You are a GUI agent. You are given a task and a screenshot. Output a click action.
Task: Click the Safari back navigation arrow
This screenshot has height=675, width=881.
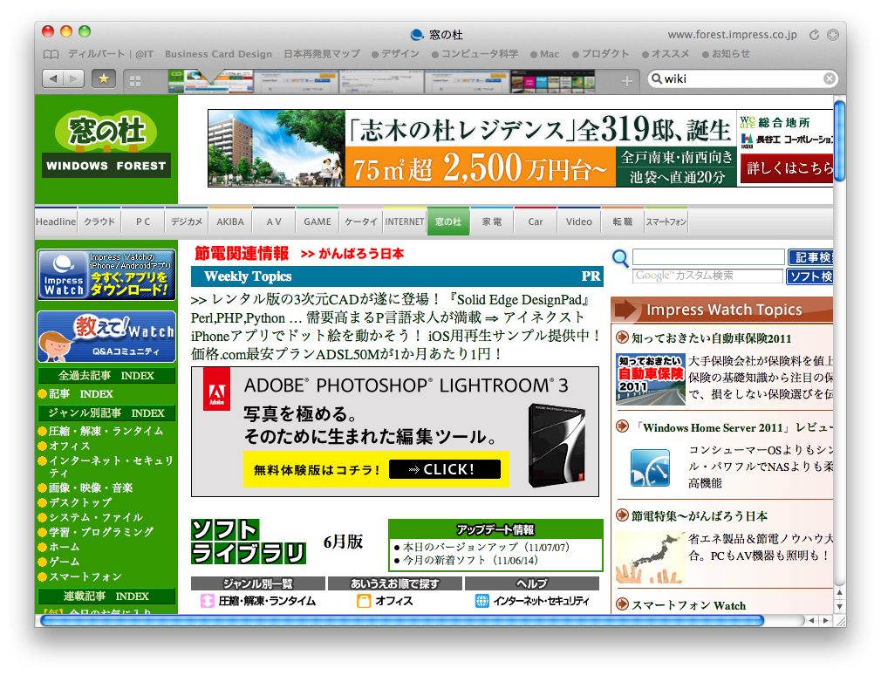[x=54, y=78]
